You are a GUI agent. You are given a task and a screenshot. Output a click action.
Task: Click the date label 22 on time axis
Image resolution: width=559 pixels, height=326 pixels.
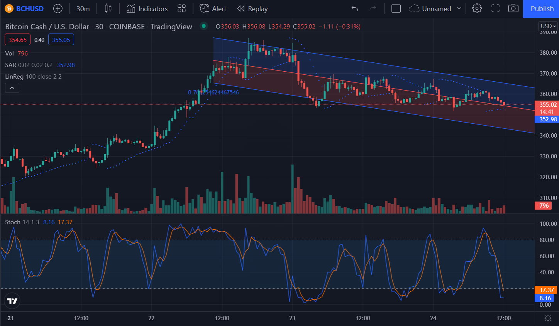pos(151,318)
